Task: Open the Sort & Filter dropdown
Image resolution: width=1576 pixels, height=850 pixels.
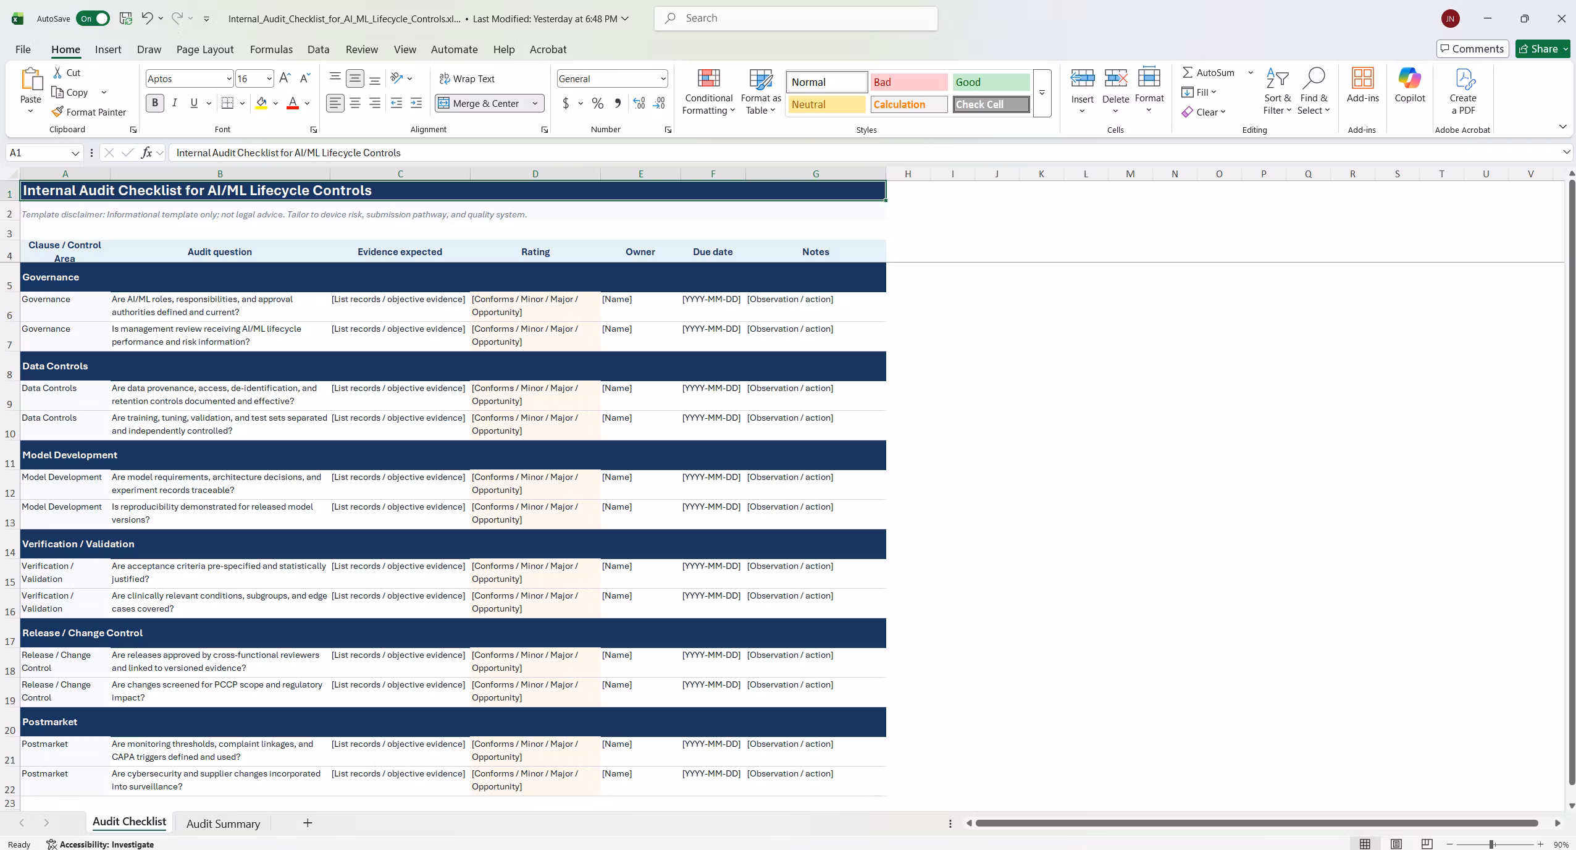Action: pyautogui.click(x=1277, y=91)
